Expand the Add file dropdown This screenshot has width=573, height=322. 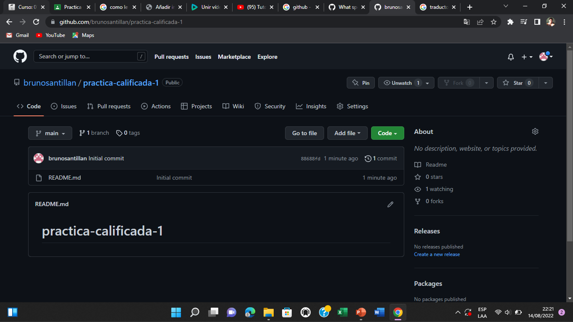pyautogui.click(x=347, y=133)
